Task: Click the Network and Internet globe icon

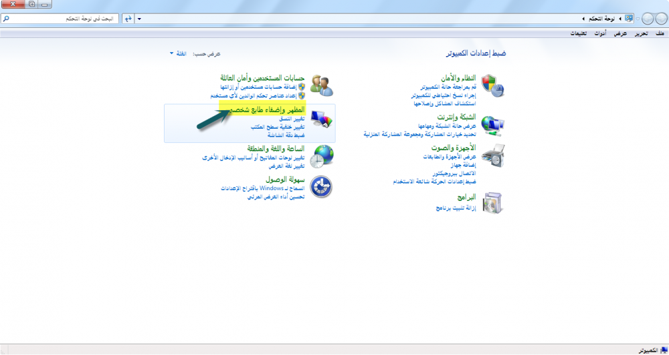Action: pos(492,124)
